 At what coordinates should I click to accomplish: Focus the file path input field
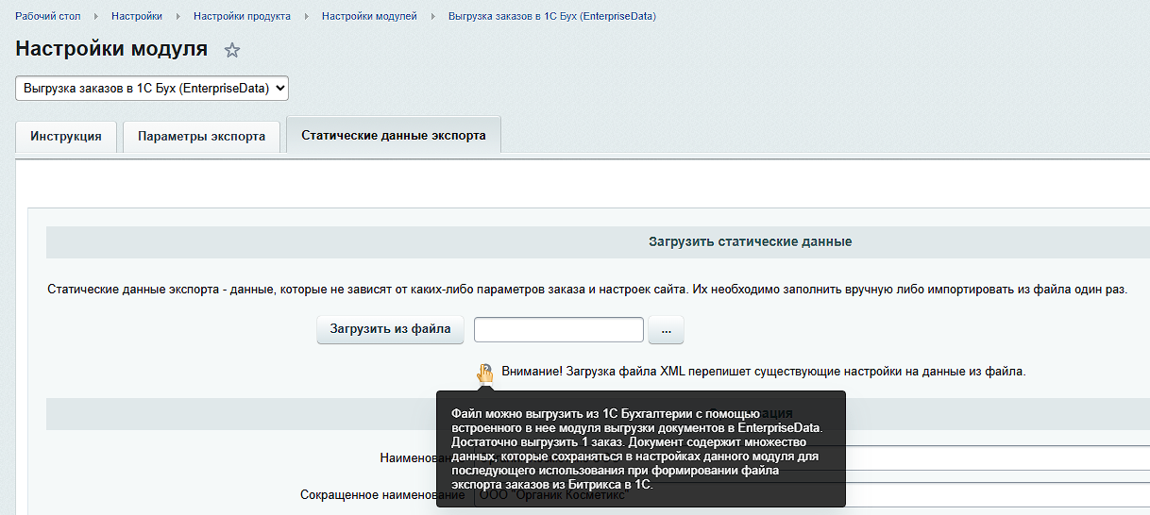pyautogui.click(x=559, y=329)
